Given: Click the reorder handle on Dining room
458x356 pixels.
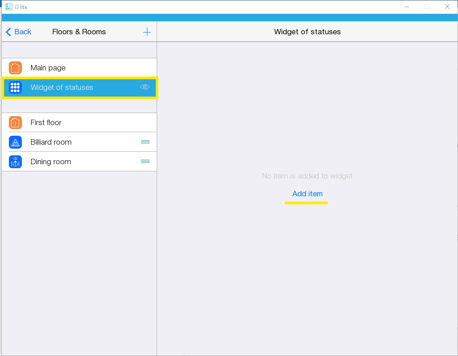Looking at the screenshot, I should pyautogui.click(x=145, y=162).
